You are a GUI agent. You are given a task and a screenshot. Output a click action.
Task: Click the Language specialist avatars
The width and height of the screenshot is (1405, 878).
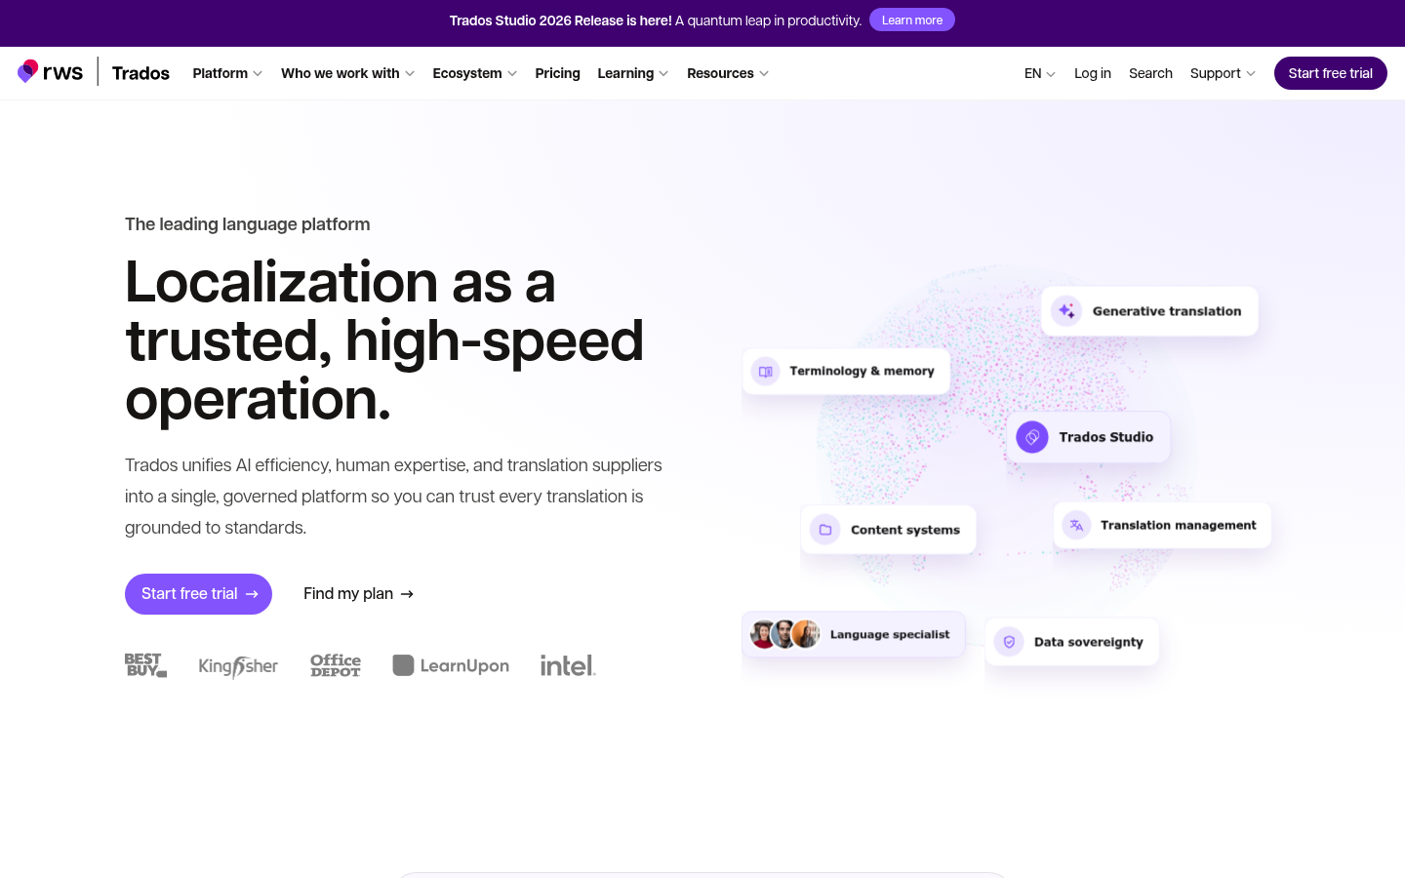tap(785, 634)
